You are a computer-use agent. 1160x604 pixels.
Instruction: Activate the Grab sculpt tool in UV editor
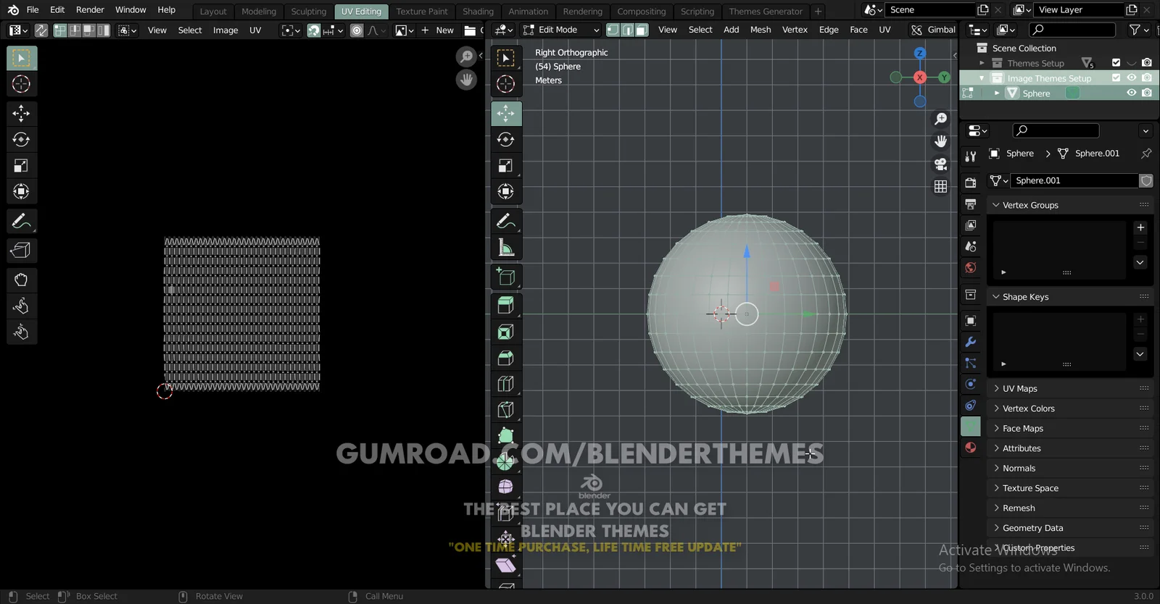[x=21, y=280]
